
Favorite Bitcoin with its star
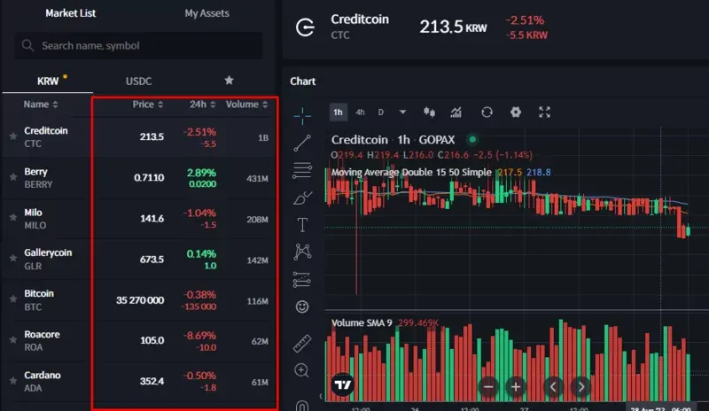click(13, 299)
